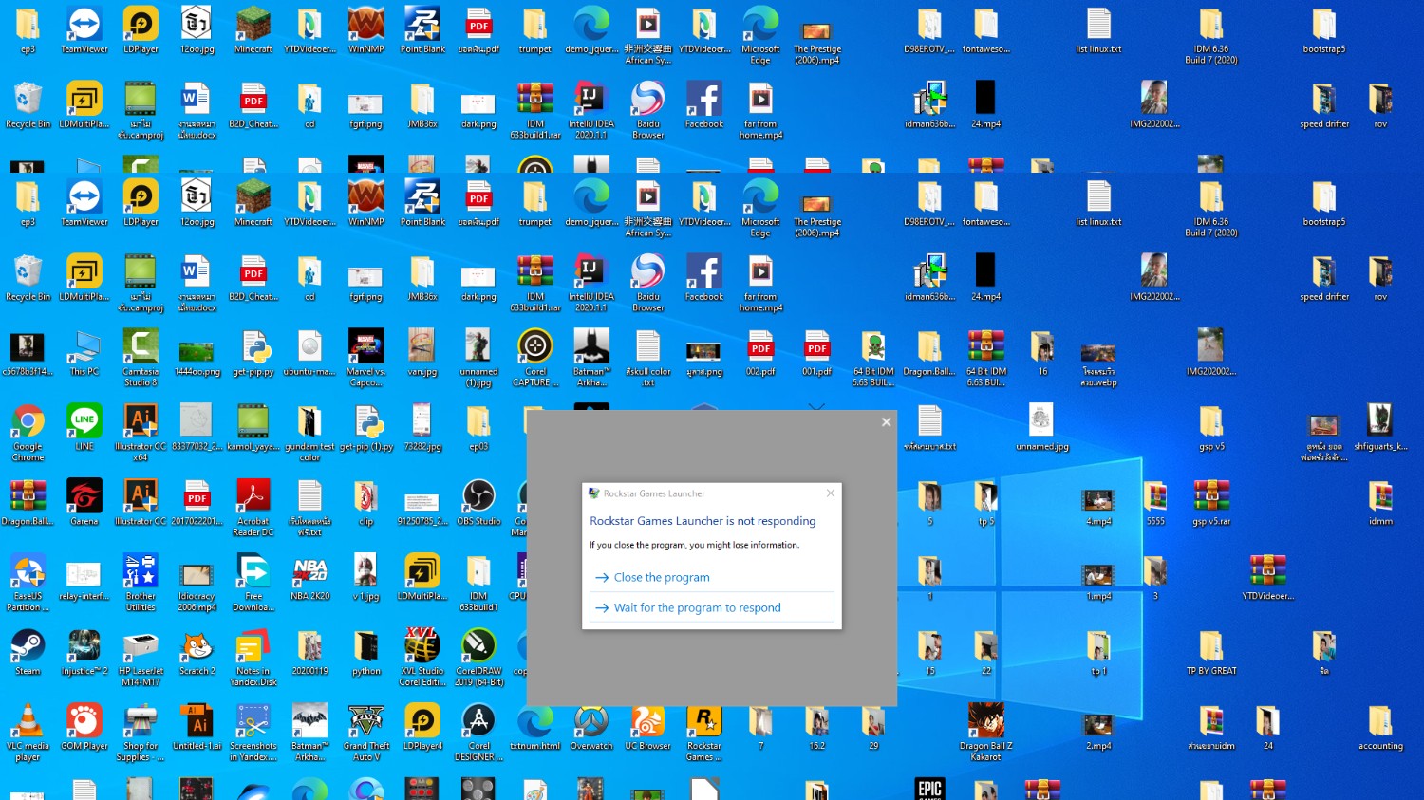The image size is (1424, 800).
Task: Close the gray overlay window behind dialog
Action: [x=886, y=422]
